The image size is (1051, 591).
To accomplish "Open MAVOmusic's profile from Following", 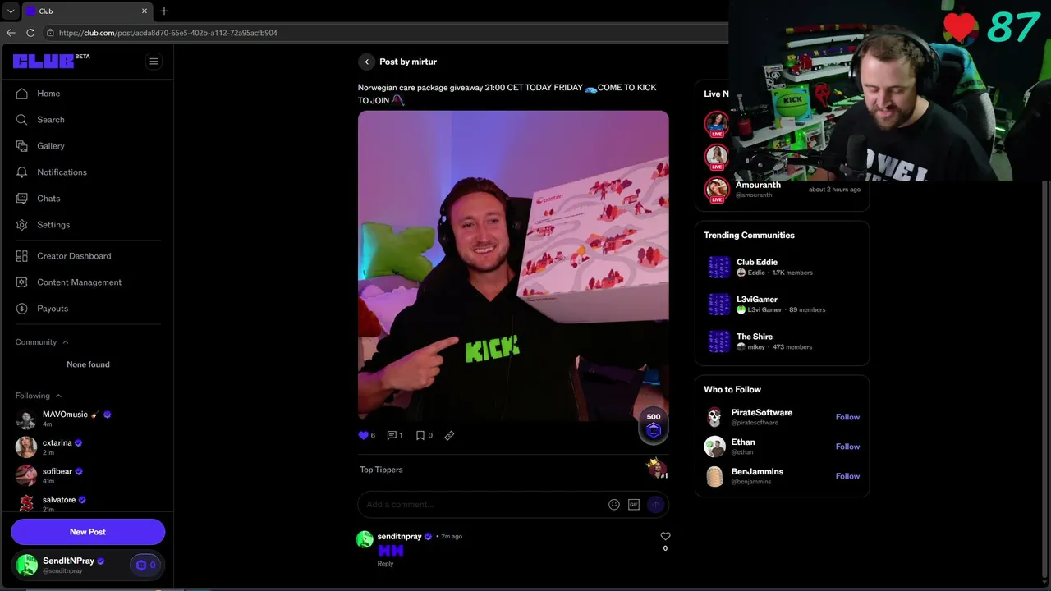I will click(65, 419).
